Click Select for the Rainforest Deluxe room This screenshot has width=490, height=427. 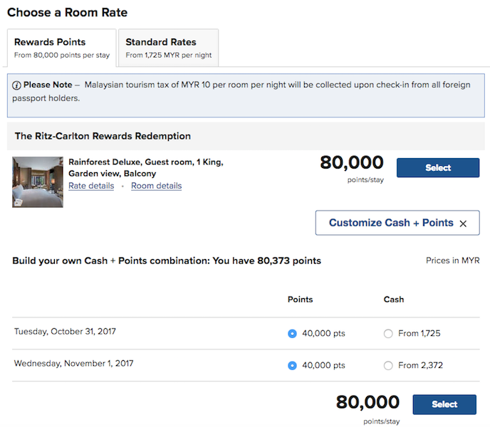point(438,168)
